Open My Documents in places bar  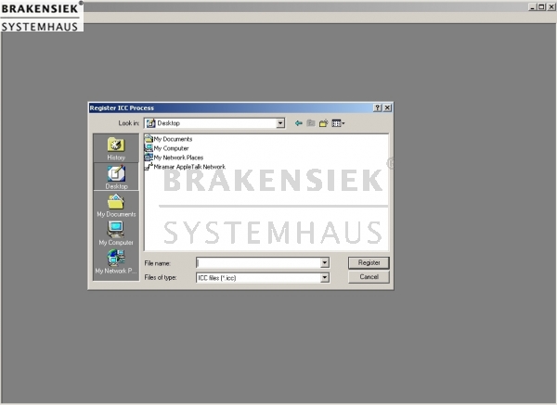coord(116,206)
